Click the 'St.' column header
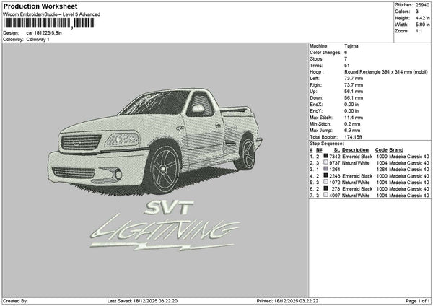This screenshot has width=433, height=306. tap(336, 150)
